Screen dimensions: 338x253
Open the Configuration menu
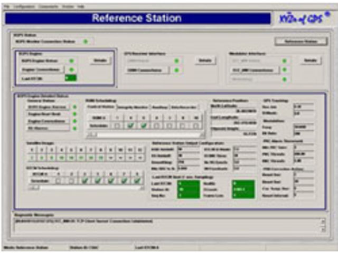[x=22, y=6]
